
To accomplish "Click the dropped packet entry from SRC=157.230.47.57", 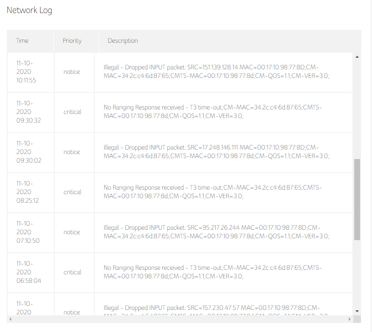I will click(x=215, y=309).
